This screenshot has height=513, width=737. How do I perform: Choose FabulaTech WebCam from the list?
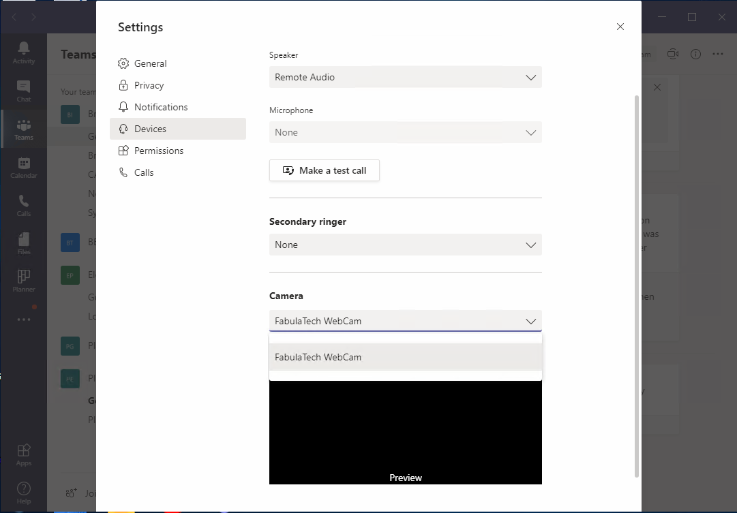tap(405, 357)
